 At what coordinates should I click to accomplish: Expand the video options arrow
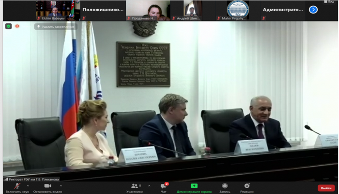[61, 185]
